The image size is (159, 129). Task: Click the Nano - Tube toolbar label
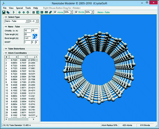[x=104, y=12]
